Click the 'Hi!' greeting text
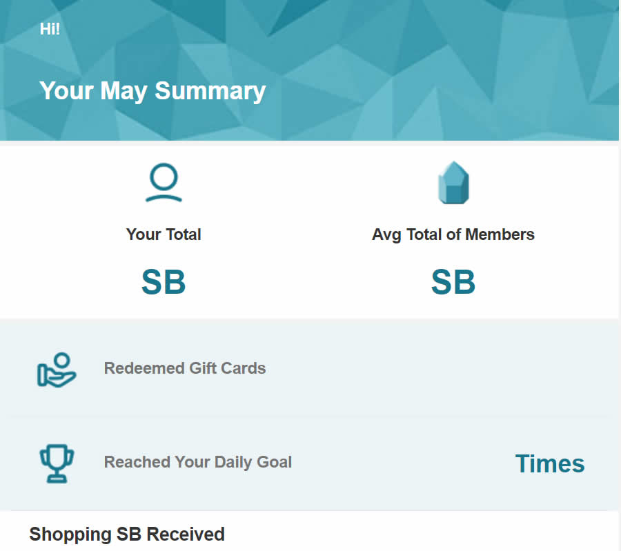Image resolution: width=621 pixels, height=551 pixels. (x=50, y=29)
